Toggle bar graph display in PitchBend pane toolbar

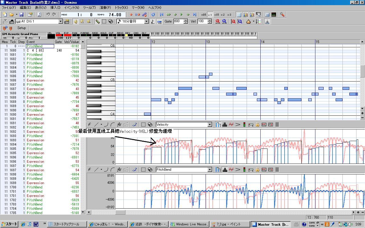(x=218, y=170)
